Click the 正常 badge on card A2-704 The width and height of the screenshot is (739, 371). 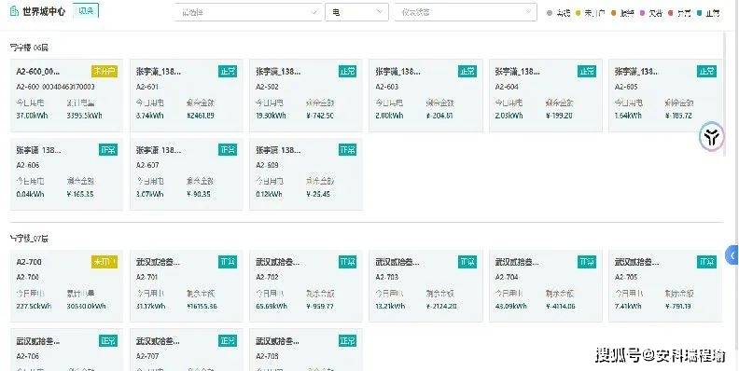587,262
